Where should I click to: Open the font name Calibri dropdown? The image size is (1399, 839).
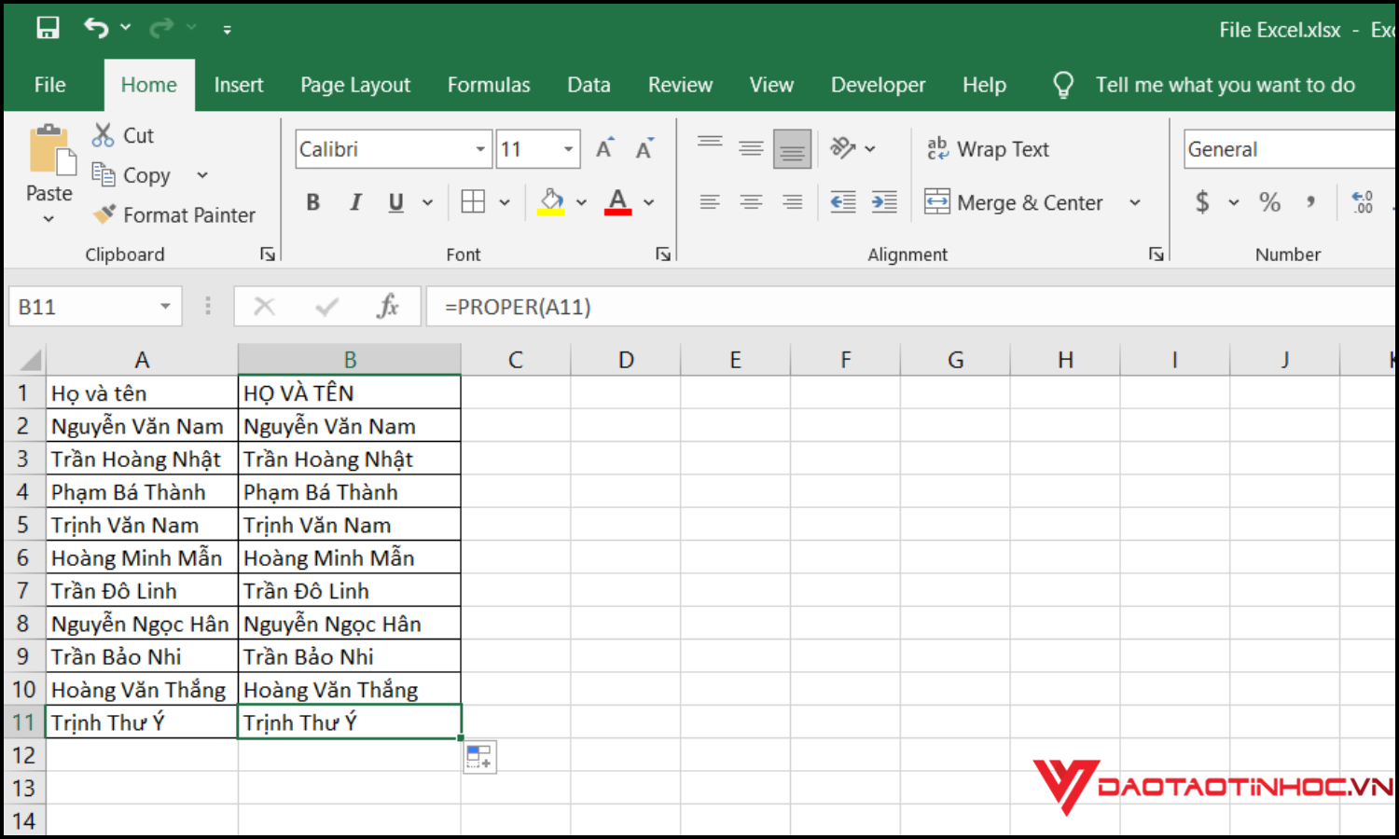click(x=480, y=149)
